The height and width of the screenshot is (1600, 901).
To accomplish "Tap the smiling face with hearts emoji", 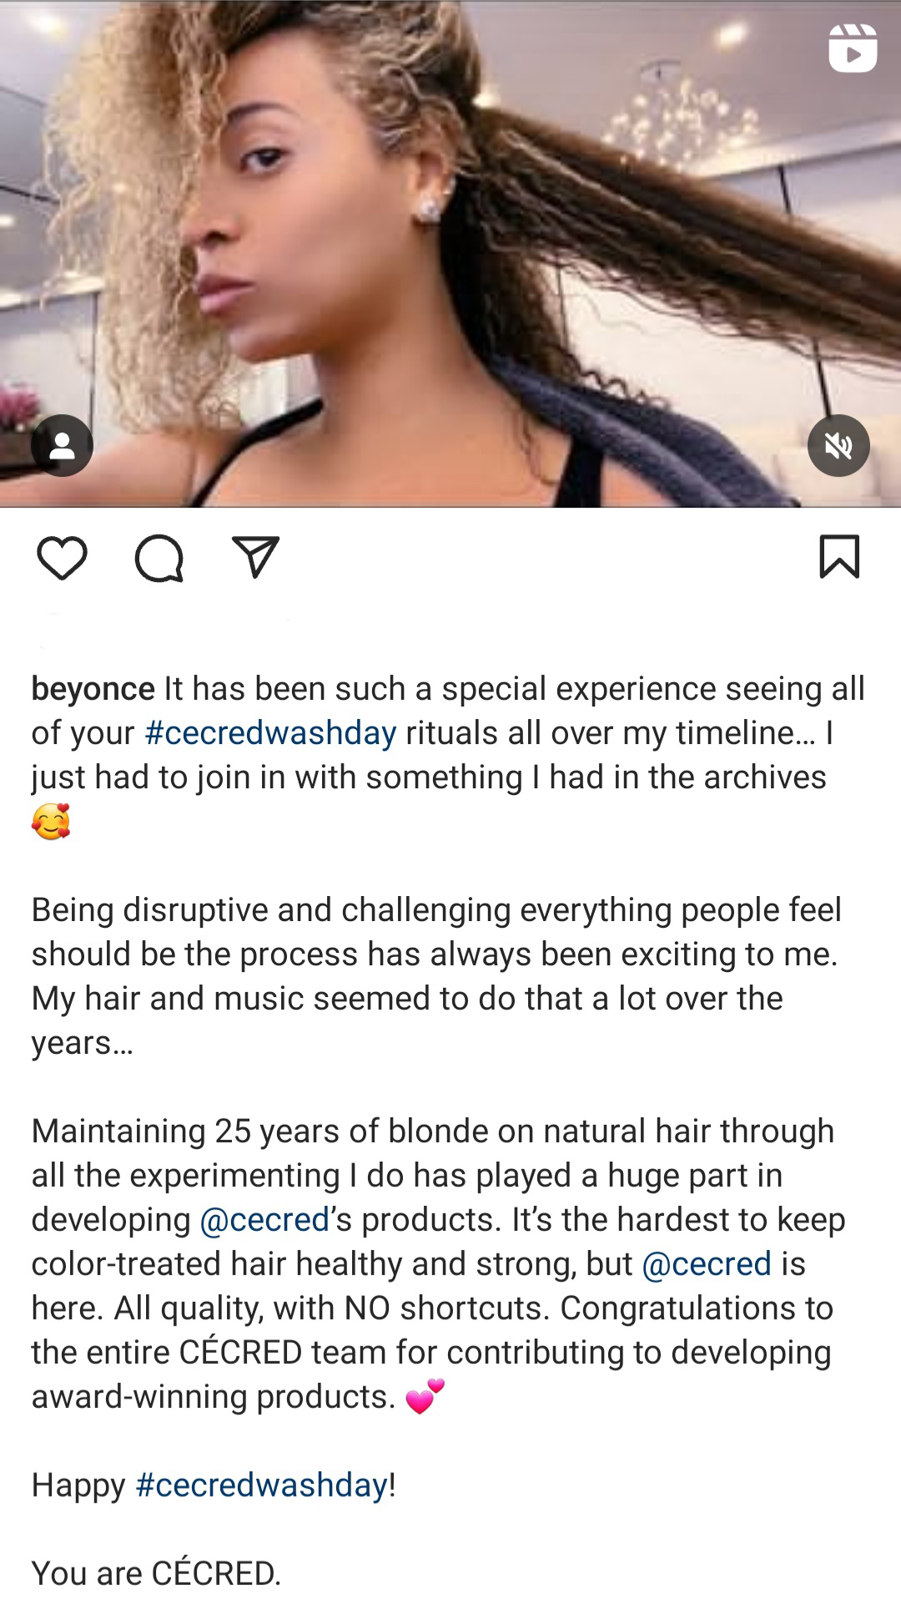I will [x=51, y=822].
